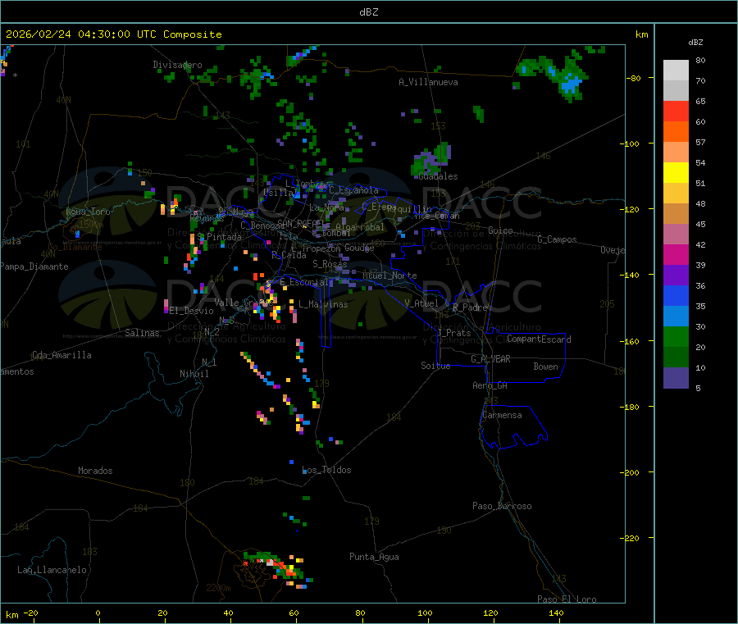This screenshot has height=624, width=738.
Task: Click the 'Nihuil' label on the map
Action: (194, 374)
